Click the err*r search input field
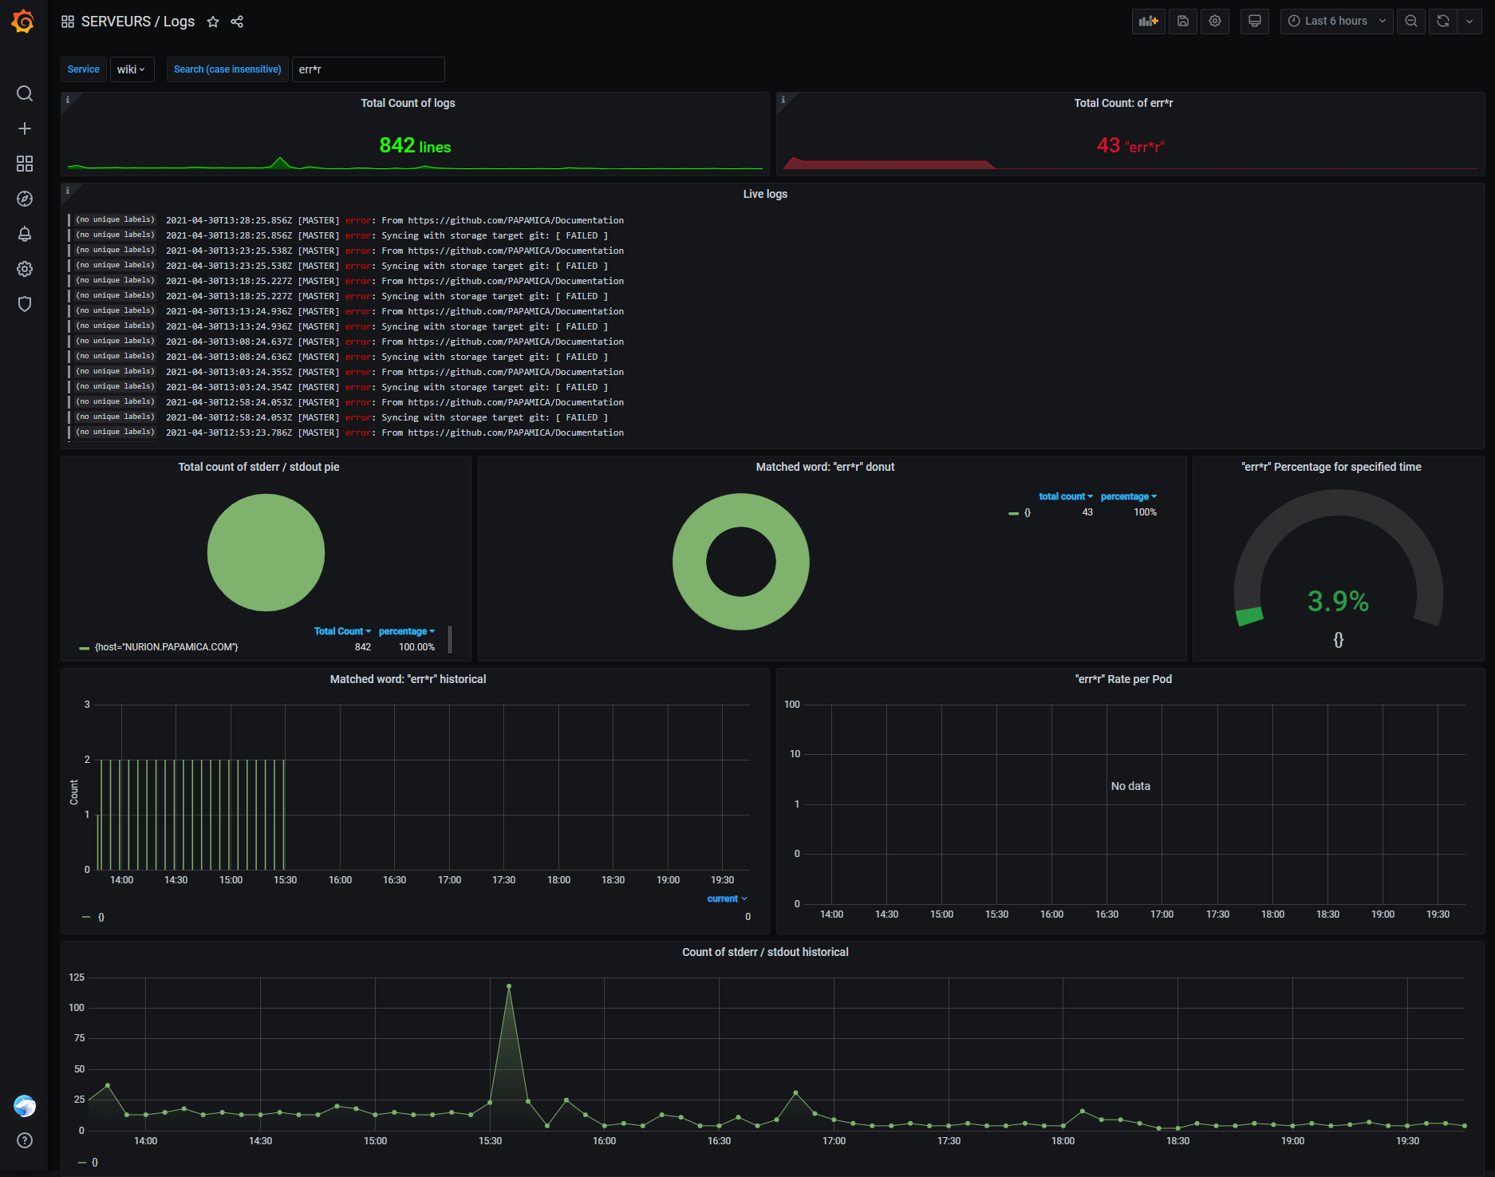This screenshot has height=1177, width=1495. [x=368, y=69]
